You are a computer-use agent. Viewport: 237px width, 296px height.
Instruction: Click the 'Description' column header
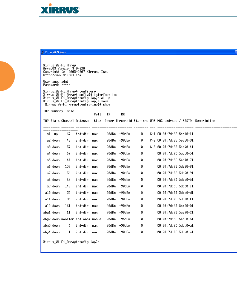point(205,121)
